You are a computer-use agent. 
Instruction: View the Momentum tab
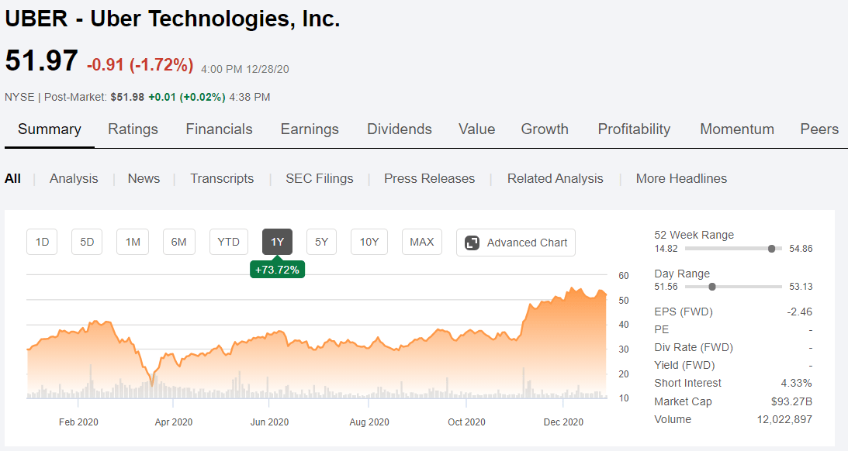pos(737,129)
